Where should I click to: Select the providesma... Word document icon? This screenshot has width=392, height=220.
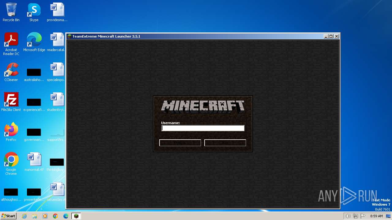click(57, 12)
